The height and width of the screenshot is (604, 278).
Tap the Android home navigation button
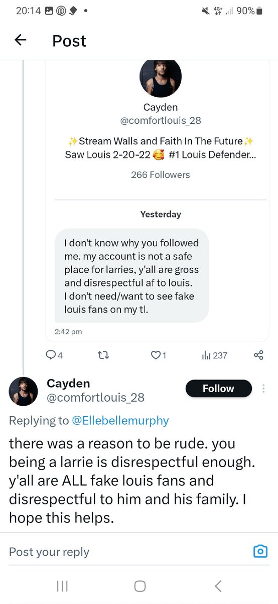point(140,586)
